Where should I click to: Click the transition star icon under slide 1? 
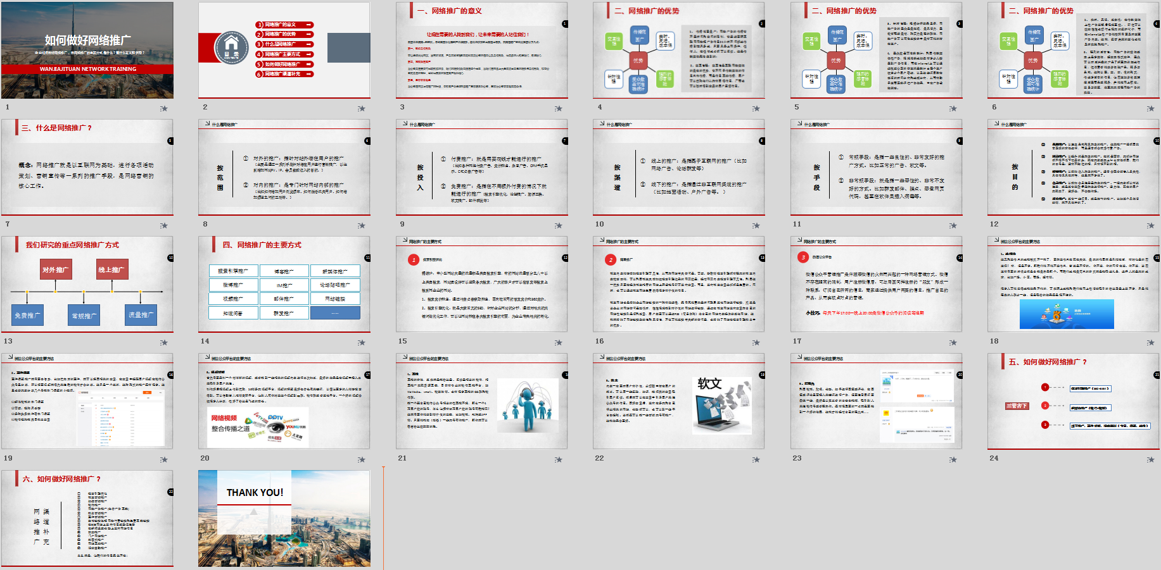164,108
